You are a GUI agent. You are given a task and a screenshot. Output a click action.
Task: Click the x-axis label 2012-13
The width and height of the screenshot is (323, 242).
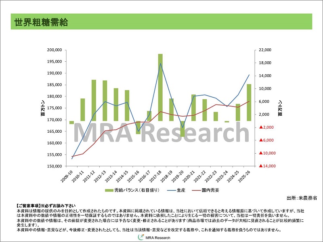click(x=100, y=176)
